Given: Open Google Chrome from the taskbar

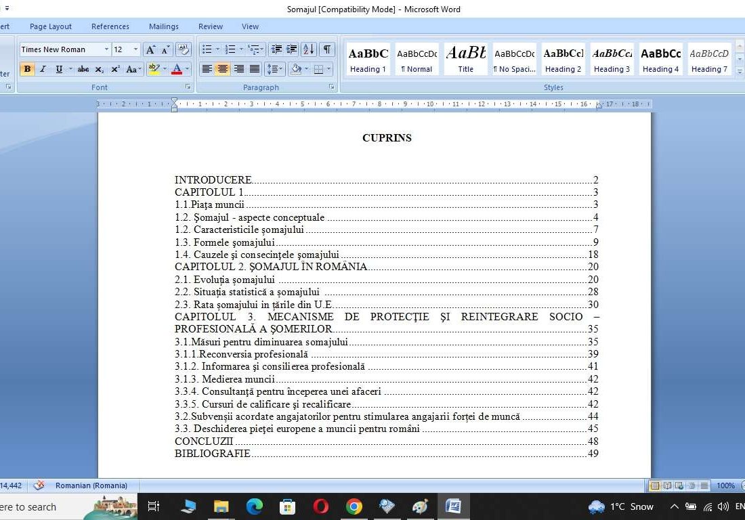Looking at the screenshot, I should 354,506.
